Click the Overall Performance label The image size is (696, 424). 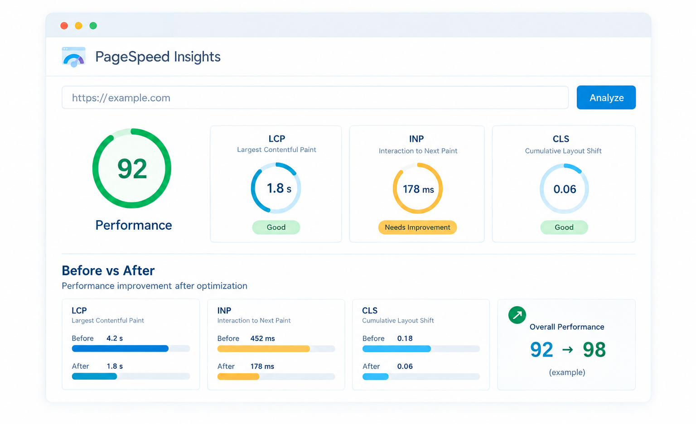pos(567,327)
